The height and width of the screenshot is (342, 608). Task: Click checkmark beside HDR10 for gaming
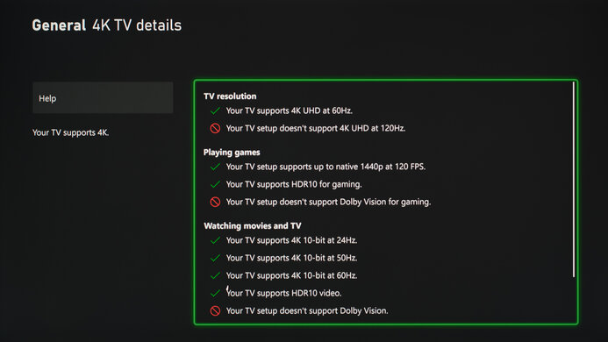click(x=215, y=184)
